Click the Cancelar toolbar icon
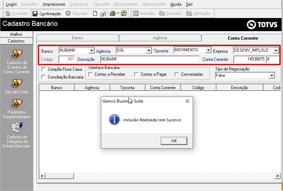This screenshot has height=191, width=283. 68,13
